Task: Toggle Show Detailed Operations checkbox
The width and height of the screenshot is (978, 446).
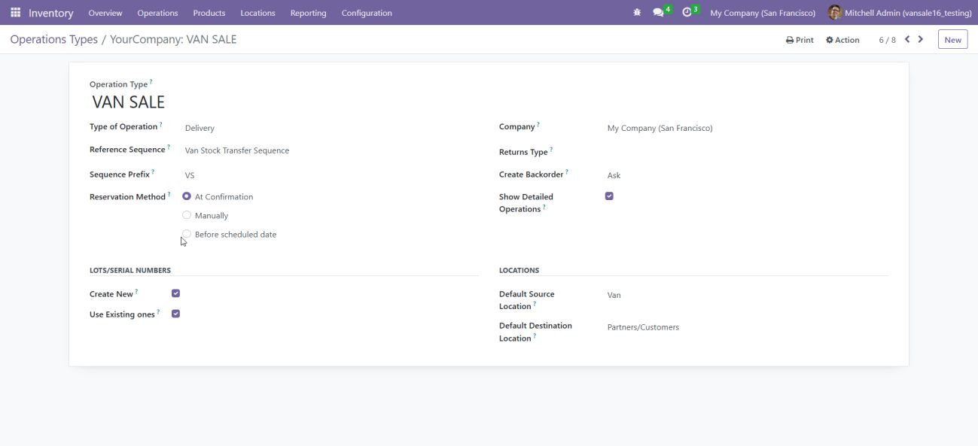Action: [609, 196]
